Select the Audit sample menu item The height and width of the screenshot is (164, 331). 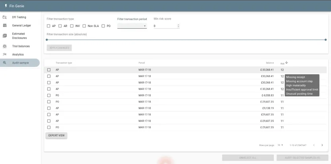click(x=20, y=63)
